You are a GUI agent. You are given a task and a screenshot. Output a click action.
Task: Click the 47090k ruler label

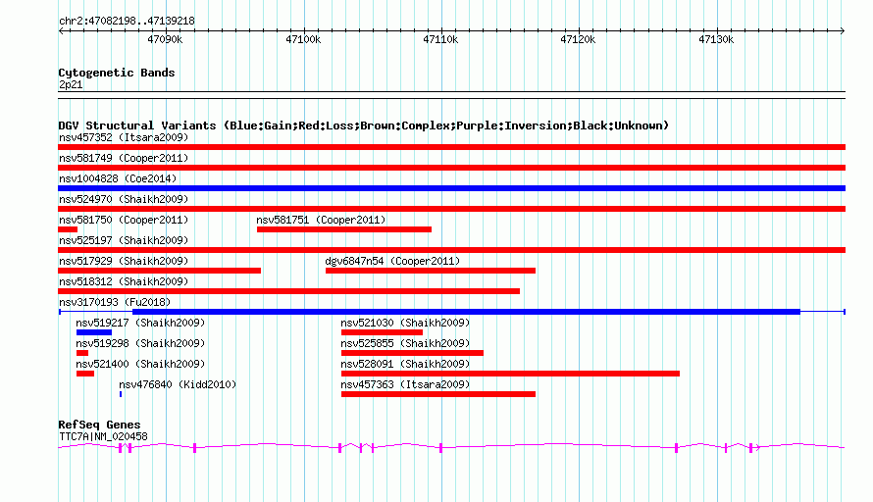click(165, 39)
